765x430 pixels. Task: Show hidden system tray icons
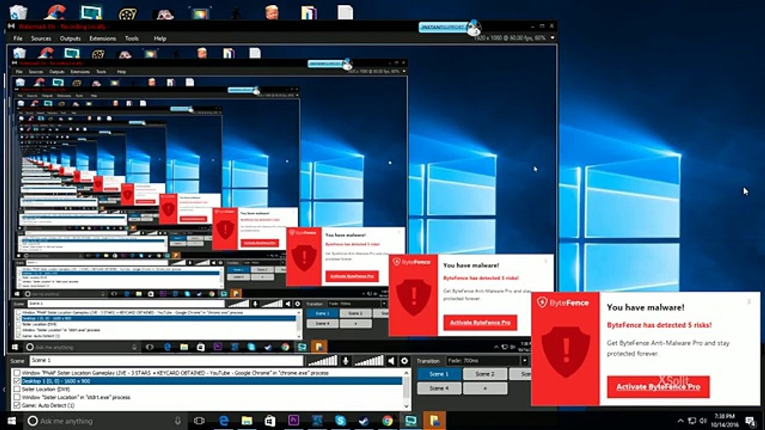tap(681, 421)
